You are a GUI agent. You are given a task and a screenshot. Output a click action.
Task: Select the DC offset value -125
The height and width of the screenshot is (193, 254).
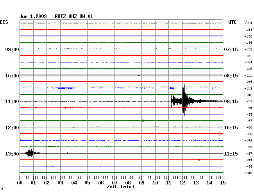tap(248, 69)
